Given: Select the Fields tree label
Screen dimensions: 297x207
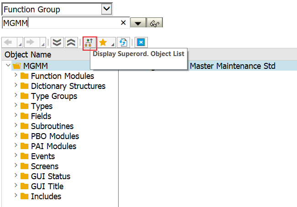Looking at the screenshot, I should click(41, 116).
